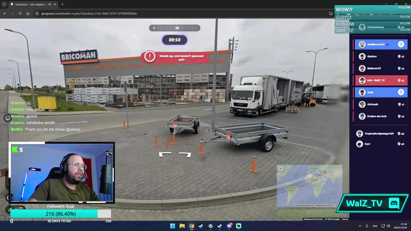Open File Explorer from the taskbar
This screenshot has height=231, width=411.
(x=182, y=226)
